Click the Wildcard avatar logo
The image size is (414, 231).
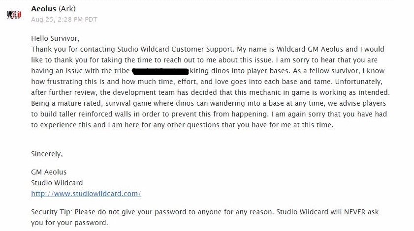tap(14, 14)
